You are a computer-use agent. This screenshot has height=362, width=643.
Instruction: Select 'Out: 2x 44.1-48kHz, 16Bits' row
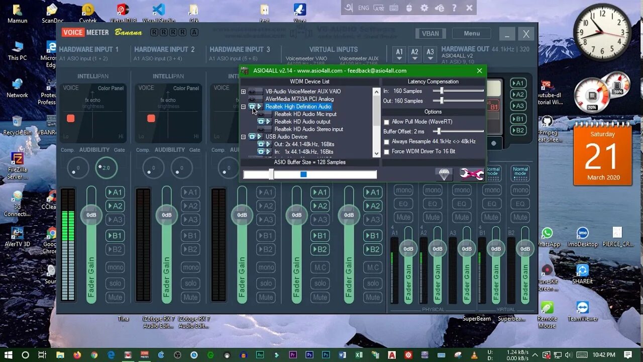[x=304, y=144]
